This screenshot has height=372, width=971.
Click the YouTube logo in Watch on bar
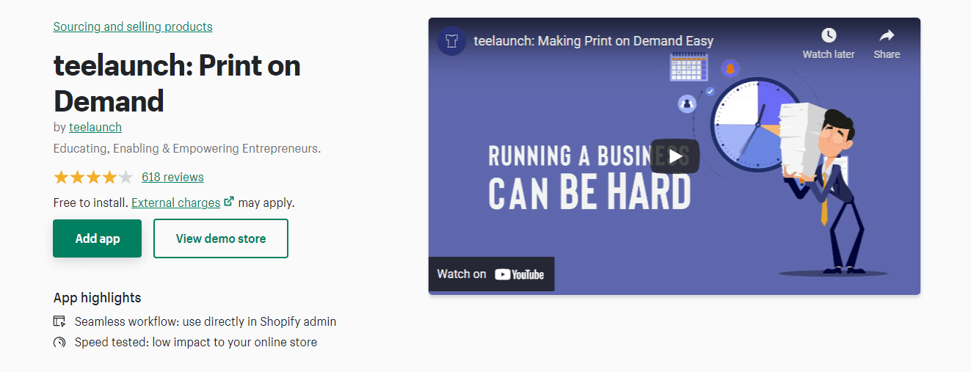[519, 274]
